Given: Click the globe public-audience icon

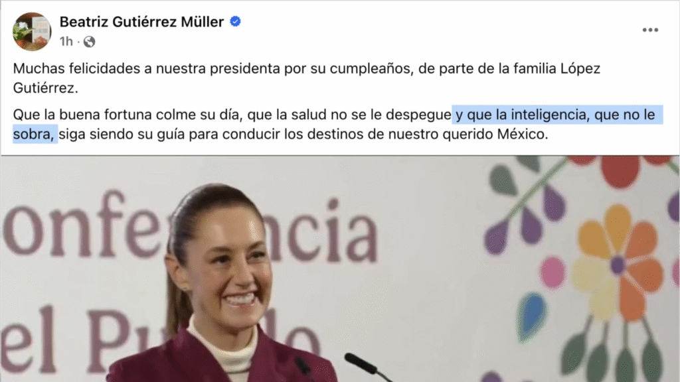Looking at the screenshot, I should (90, 42).
